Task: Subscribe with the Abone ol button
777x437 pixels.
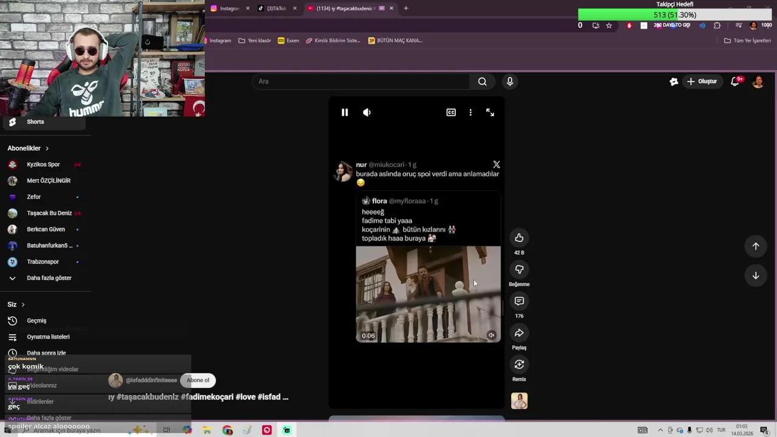Action: (198, 380)
